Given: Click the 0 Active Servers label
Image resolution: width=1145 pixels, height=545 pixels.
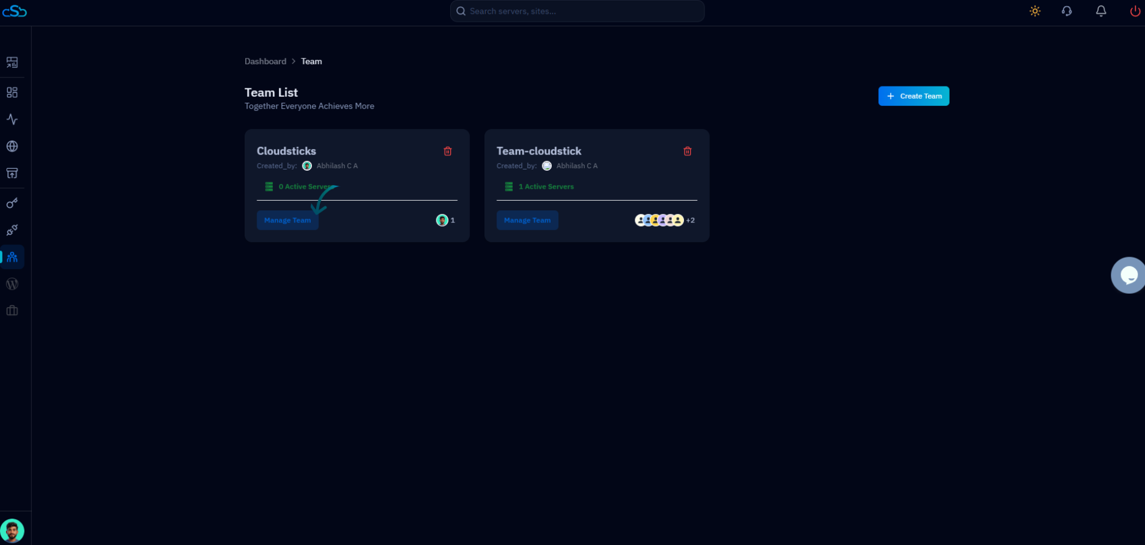Looking at the screenshot, I should pyautogui.click(x=306, y=187).
